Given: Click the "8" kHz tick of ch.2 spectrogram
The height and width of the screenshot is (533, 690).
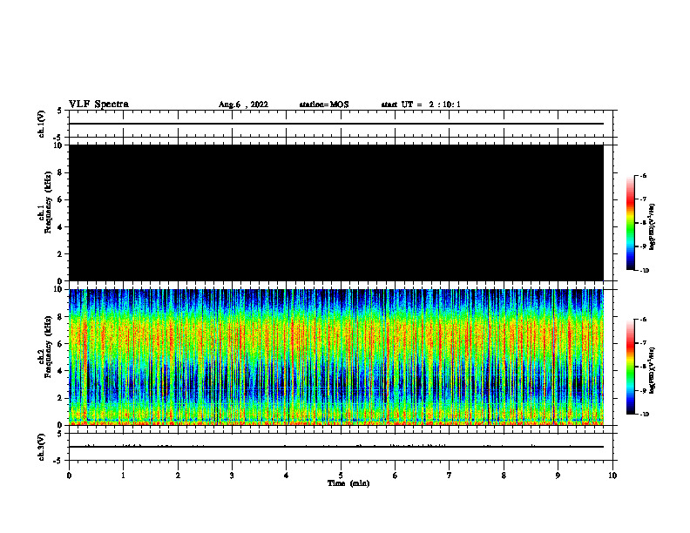Looking at the screenshot, I should coord(60,317).
